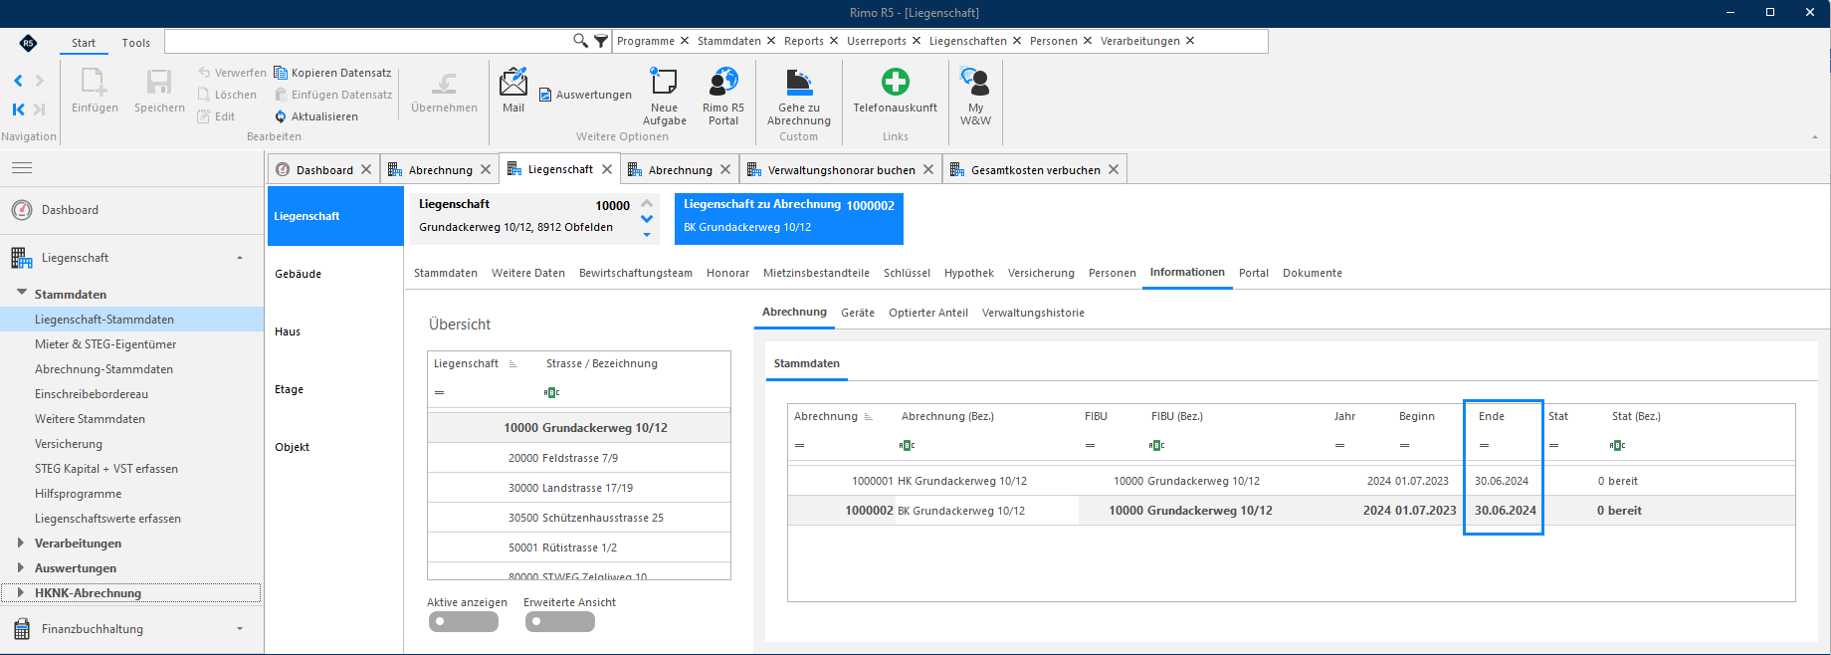The height and width of the screenshot is (655, 1831).
Task: Navigate to the first record
Action: [x=18, y=109]
